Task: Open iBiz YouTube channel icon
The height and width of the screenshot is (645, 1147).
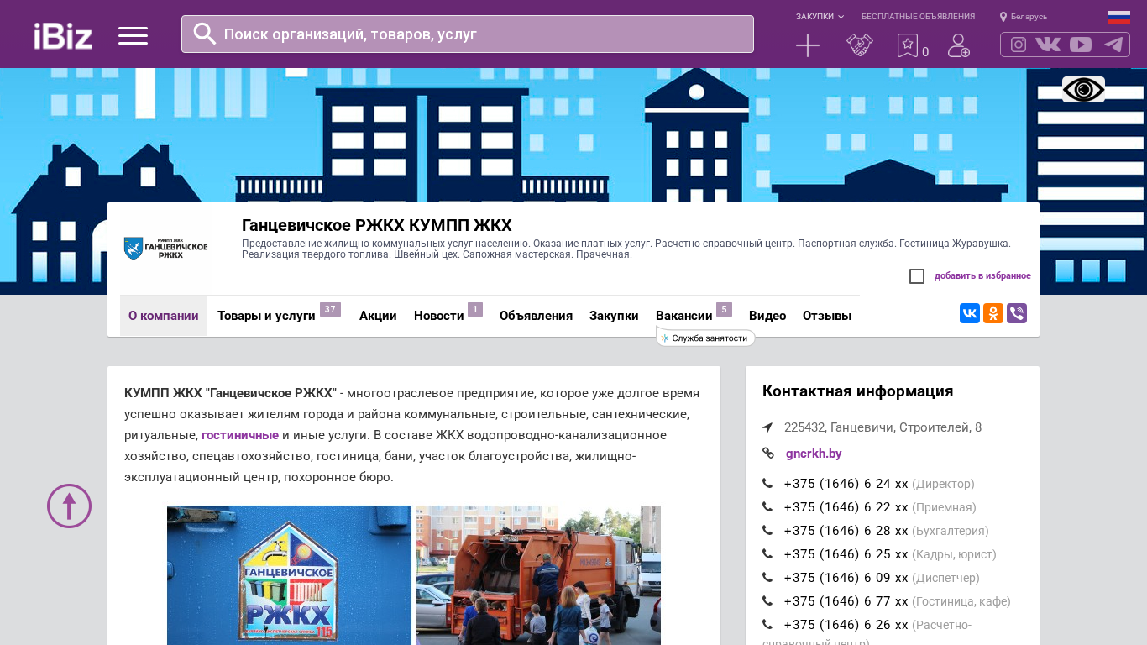Action: [1081, 45]
